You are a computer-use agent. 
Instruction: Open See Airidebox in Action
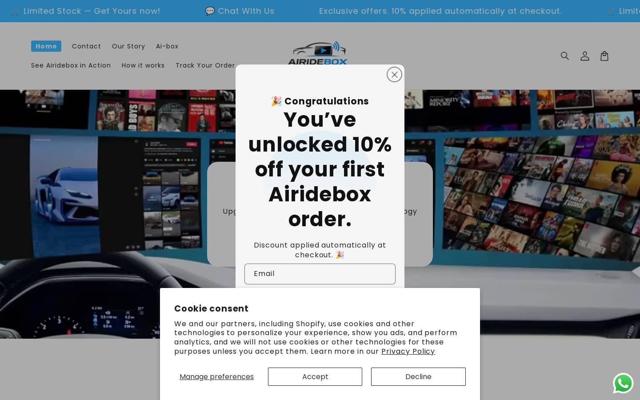coord(71,65)
